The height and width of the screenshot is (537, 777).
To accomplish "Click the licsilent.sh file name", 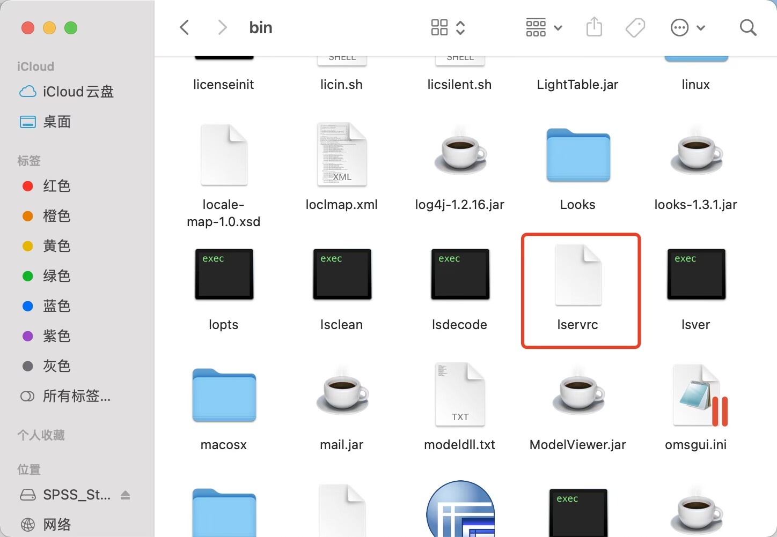I will pyautogui.click(x=460, y=85).
